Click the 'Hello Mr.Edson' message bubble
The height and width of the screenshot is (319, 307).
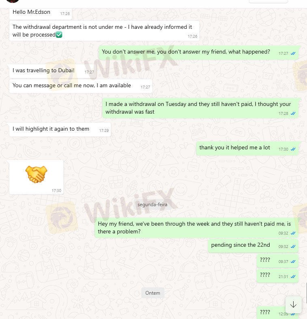pyautogui.click(x=41, y=13)
